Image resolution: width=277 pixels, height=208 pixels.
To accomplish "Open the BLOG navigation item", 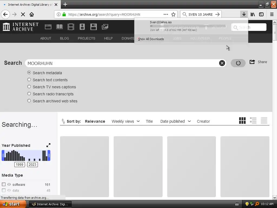I will [64, 38].
